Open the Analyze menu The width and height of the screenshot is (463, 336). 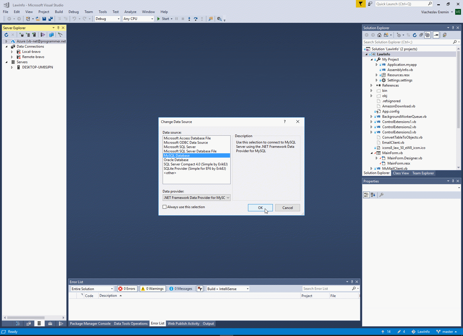coord(130,12)
